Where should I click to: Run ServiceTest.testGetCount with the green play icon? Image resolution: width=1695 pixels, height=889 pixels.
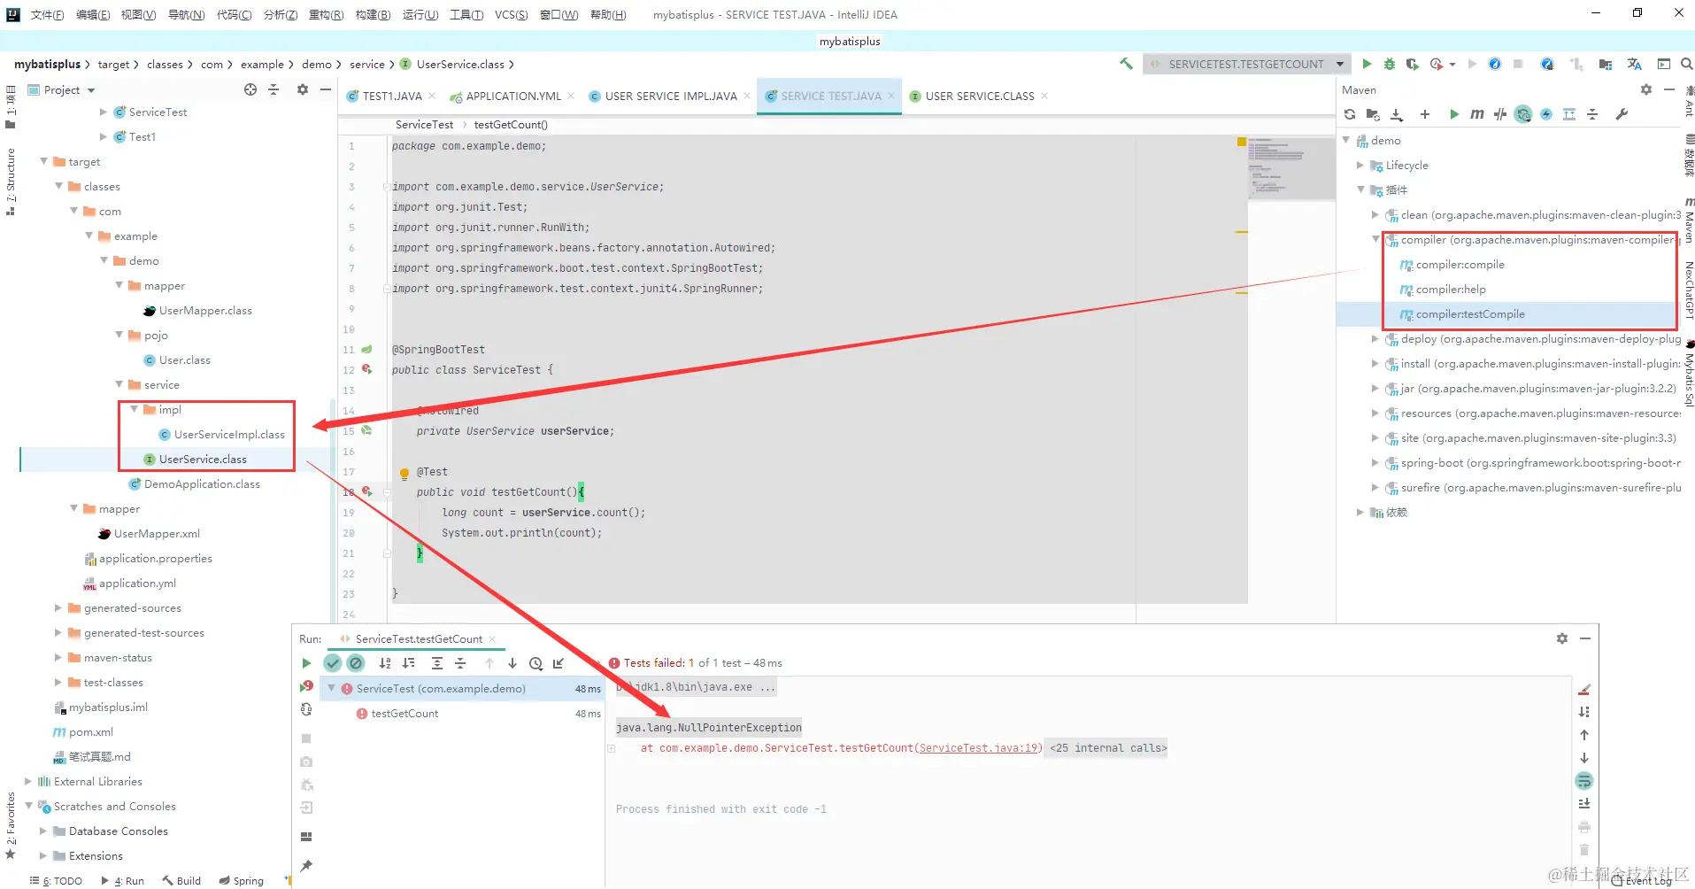click(1367, 64)
